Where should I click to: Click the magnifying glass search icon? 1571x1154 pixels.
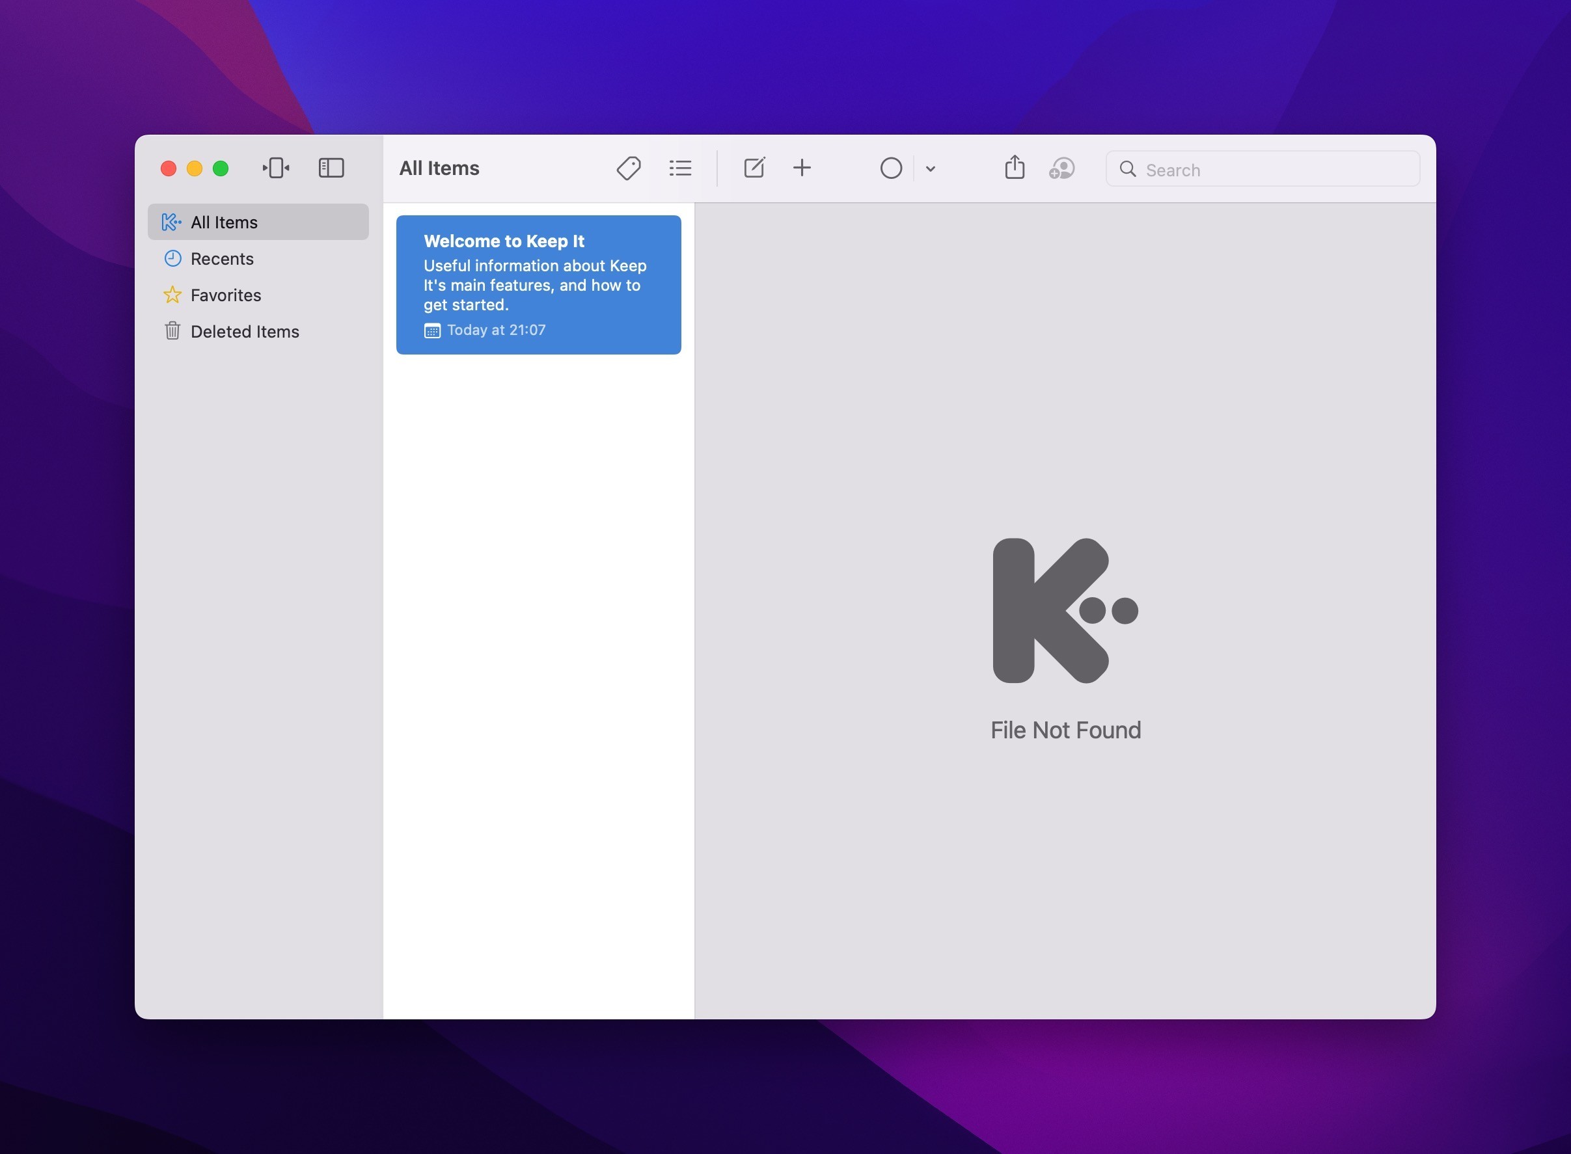click(x=1127, y=169)
